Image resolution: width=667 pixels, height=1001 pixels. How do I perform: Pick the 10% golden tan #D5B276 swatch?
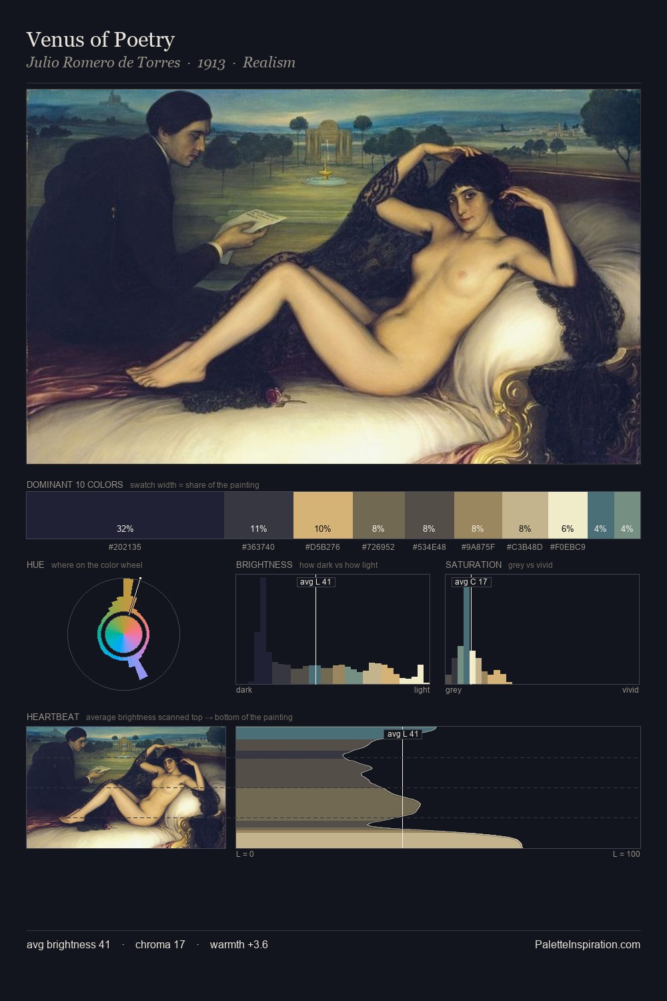[323, 515]
